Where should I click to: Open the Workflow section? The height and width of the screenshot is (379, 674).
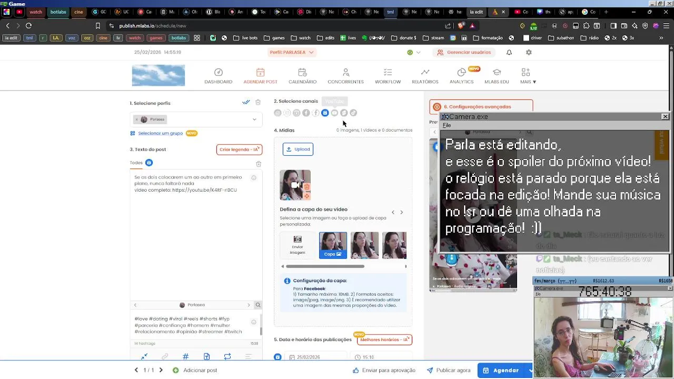point(388,76)
